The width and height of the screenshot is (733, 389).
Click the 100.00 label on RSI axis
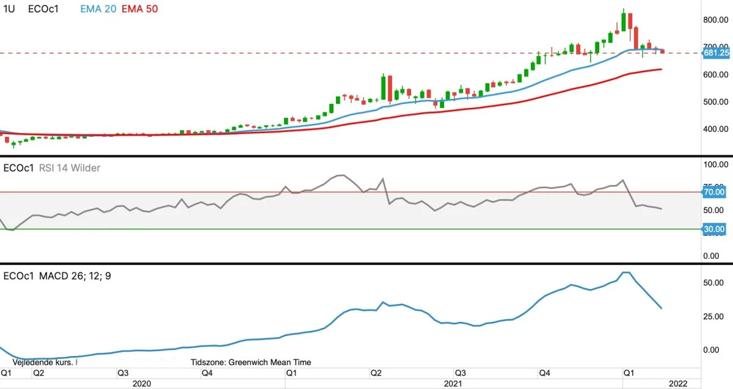716,165
